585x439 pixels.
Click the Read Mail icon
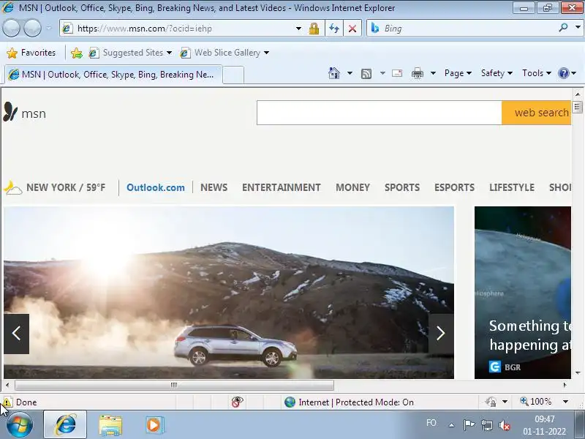point(397,73)
